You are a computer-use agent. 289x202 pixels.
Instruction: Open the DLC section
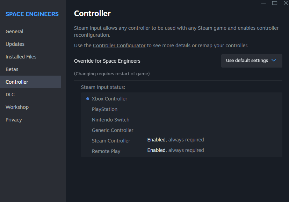tap(10, 95)
